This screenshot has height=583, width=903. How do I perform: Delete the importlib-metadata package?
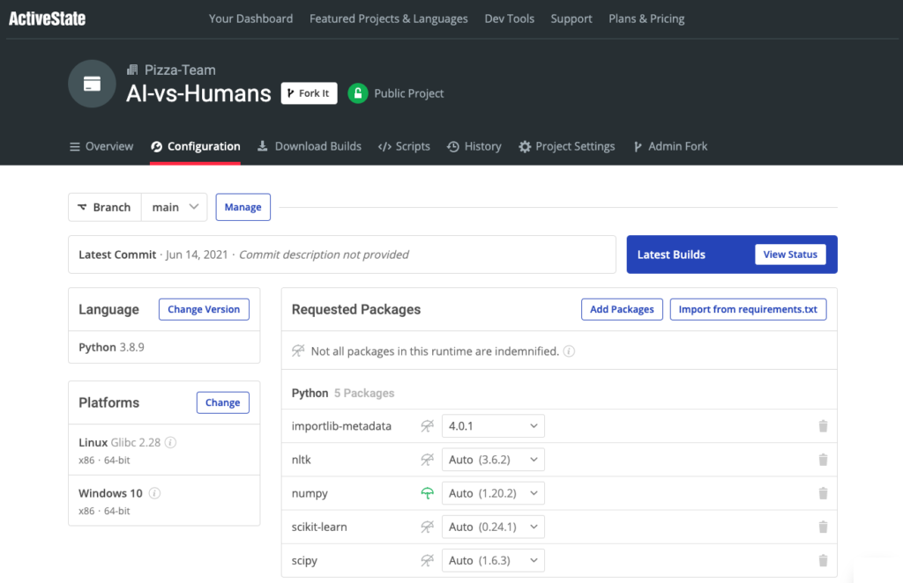[x=823, y=426]
